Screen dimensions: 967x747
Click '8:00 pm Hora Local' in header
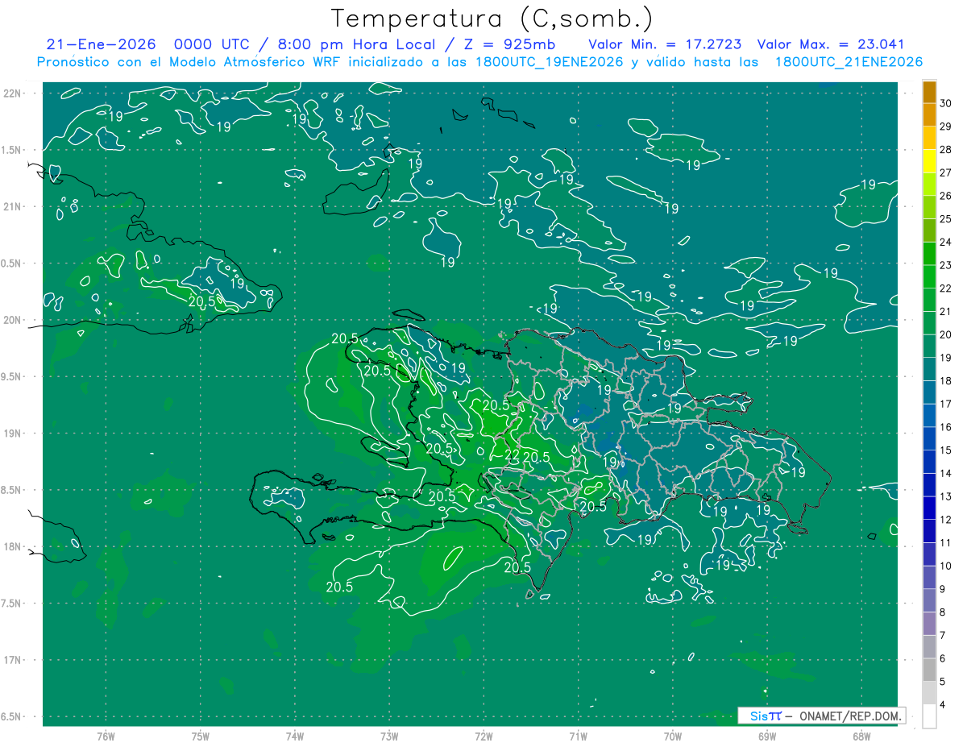[359, 44]
